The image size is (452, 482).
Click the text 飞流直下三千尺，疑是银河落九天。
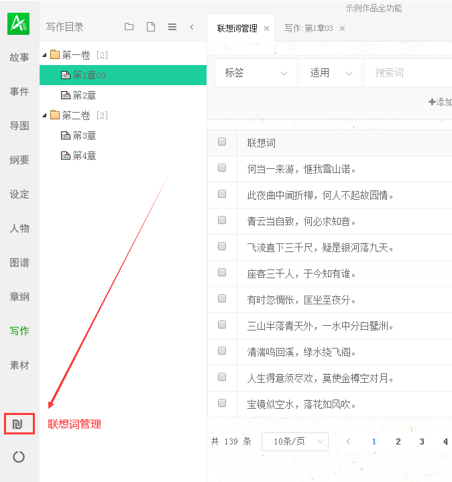pos(321,247)
